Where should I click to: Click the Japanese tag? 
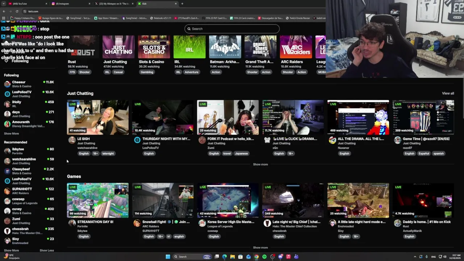coord(241,153)
